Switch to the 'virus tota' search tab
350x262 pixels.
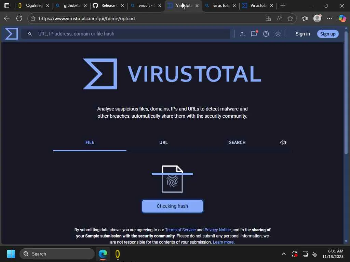(x=220, y=5)
